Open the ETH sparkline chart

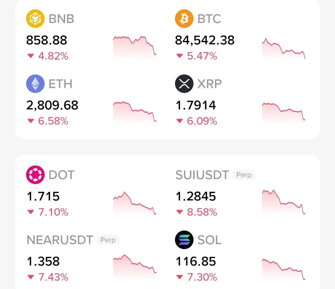coord(135,112)
